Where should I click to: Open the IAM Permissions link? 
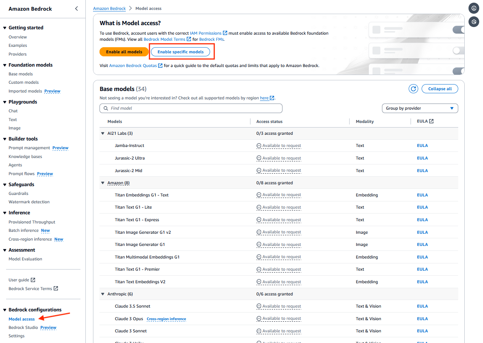click(x=206, y=33)
